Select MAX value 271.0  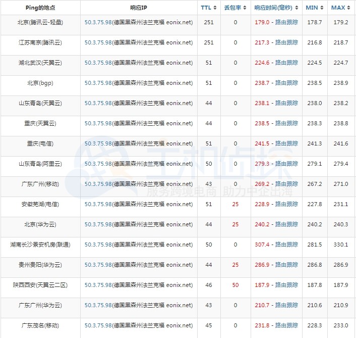(341, 184)
